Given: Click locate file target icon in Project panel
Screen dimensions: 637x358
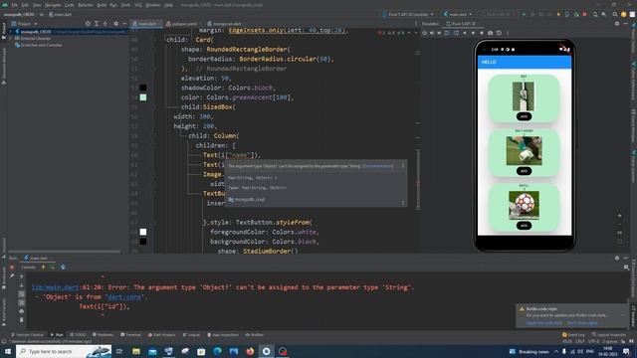Looking at the screenshot, I should [88, 24].
